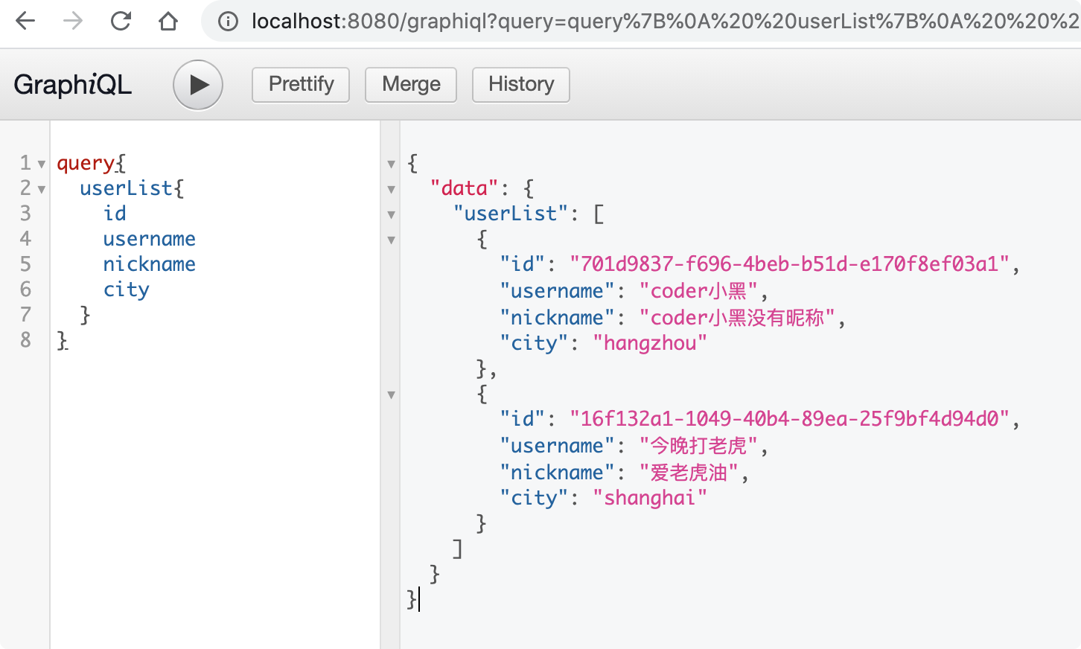The width and height of the screenshot is (1081, 649).
Task: Open the History panel
Action: point(521,85)
